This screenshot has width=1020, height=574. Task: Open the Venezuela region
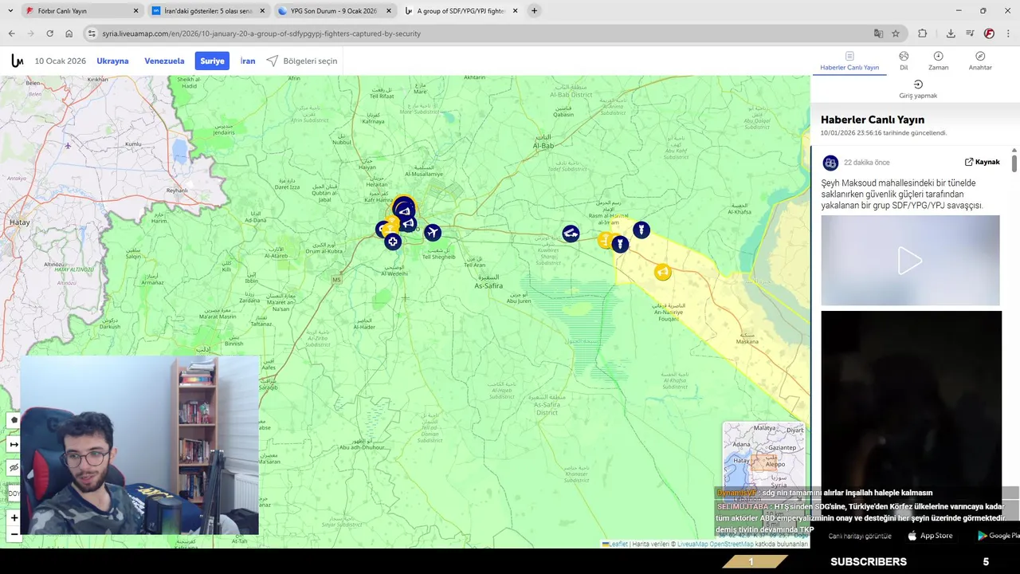[x=164, y=61]
